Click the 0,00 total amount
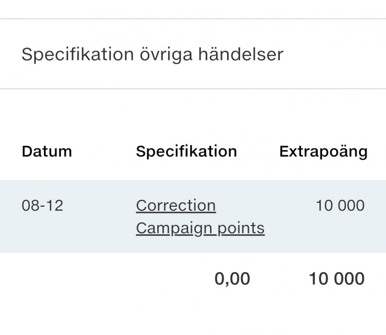The width and height of the screenshot is (386, 335). pyautogui.click(x=232, y=279)
